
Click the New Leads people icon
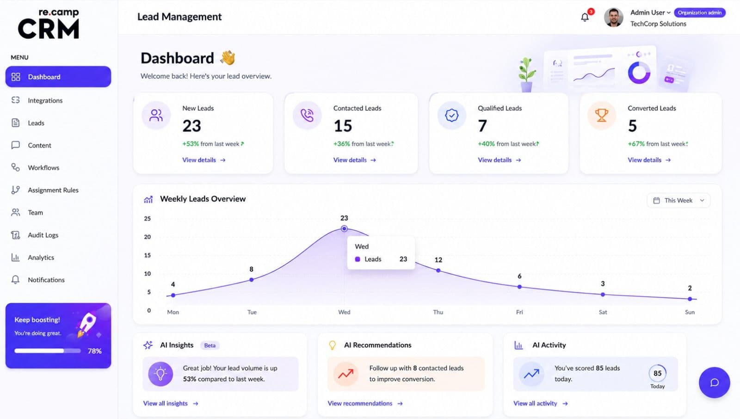(156, 115)
